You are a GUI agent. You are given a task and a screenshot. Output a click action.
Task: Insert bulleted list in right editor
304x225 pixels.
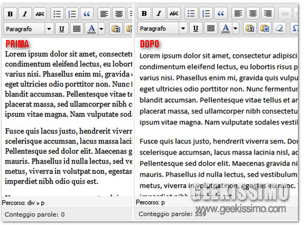[x=191, y=13]
